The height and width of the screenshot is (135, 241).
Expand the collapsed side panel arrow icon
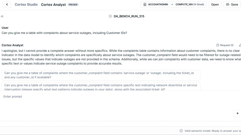coord(2,16)
